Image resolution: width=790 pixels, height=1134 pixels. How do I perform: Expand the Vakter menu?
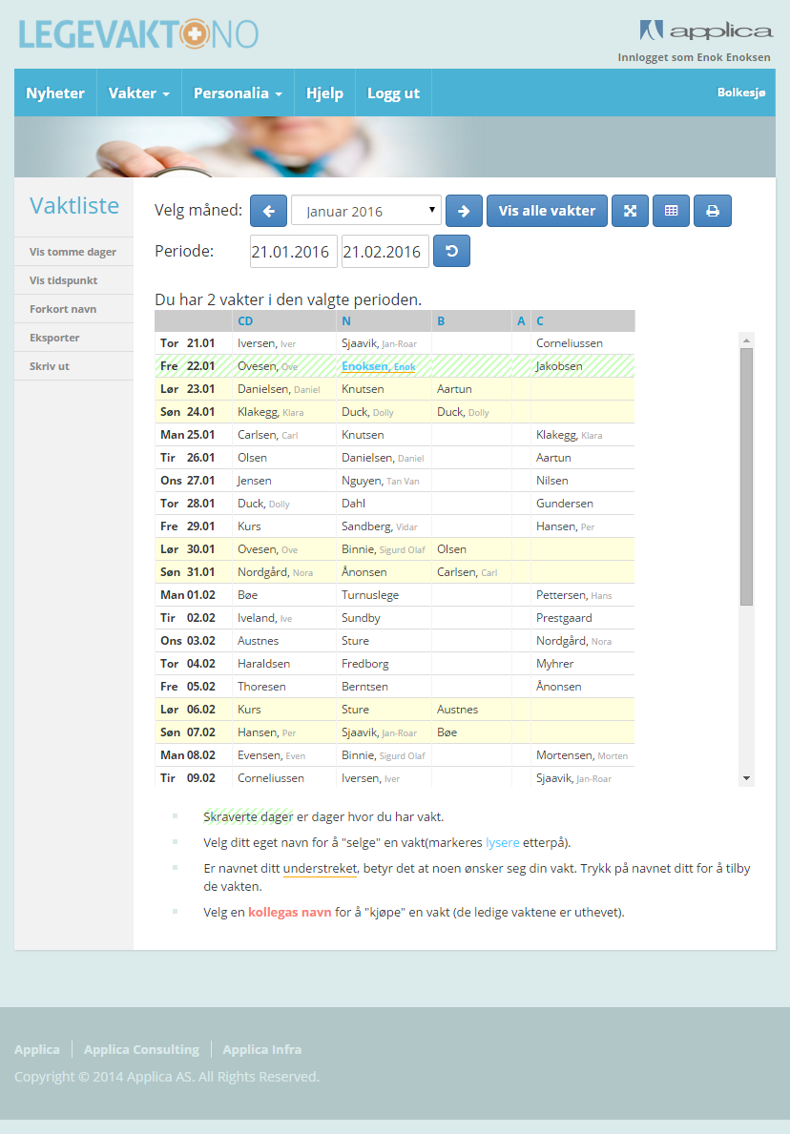coord(139,93)
